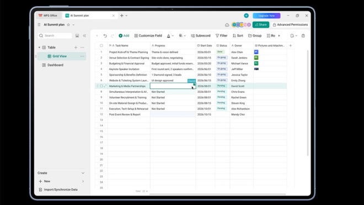Star the AI Summit plan document
364x205 pixels.
[68, 25]
